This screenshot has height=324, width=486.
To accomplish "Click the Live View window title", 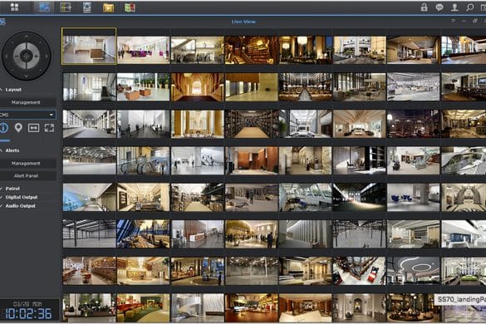I will pyautogui.click(x=243, y=22).
